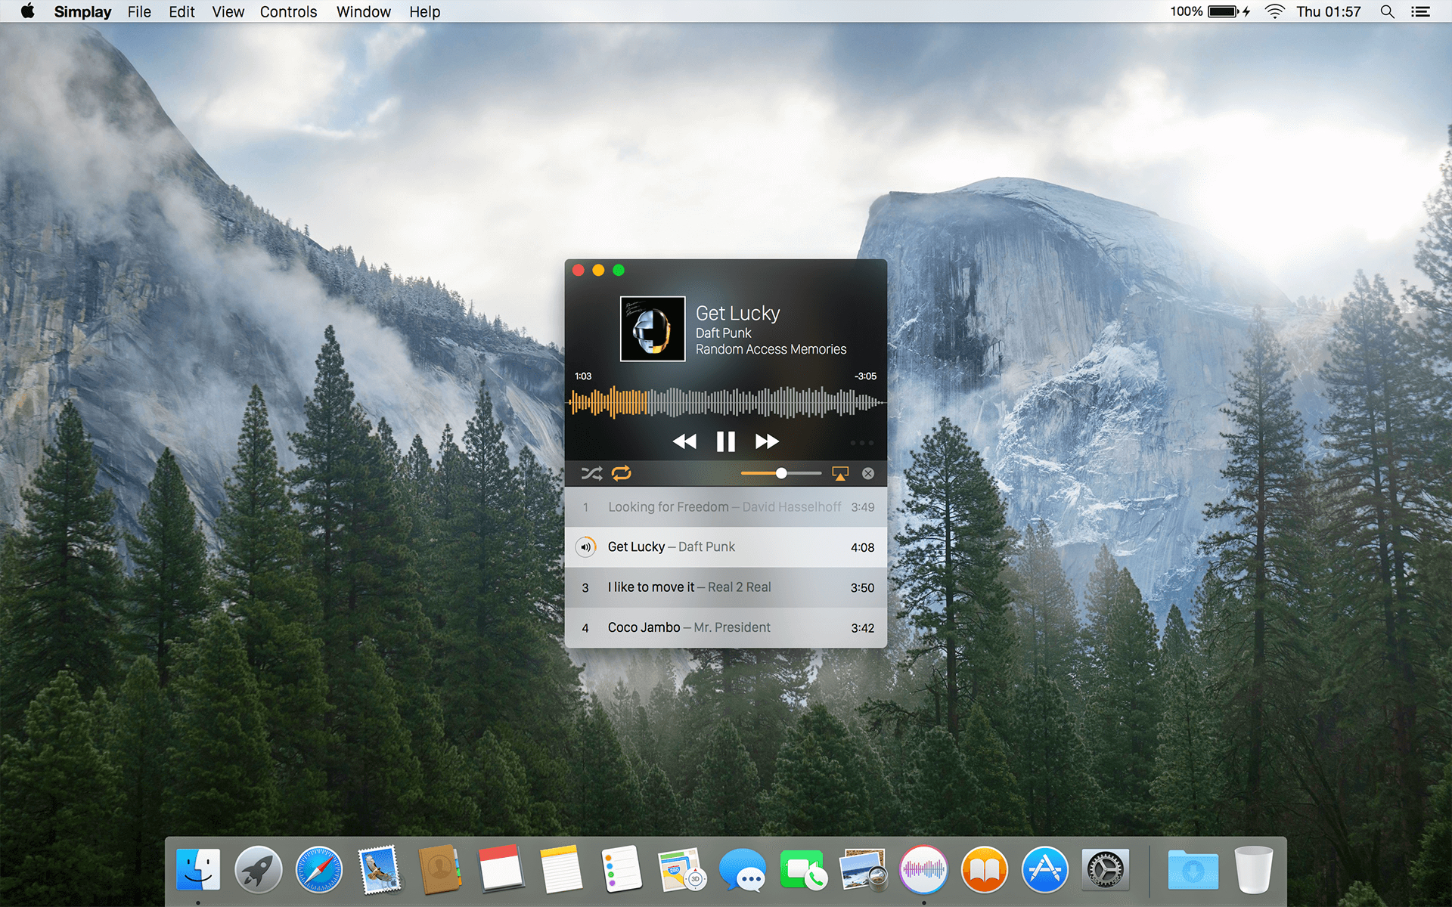The width and height of the screenshot is (1452, 907).
Task: Open the Apple menu
Action: point(27,11)
